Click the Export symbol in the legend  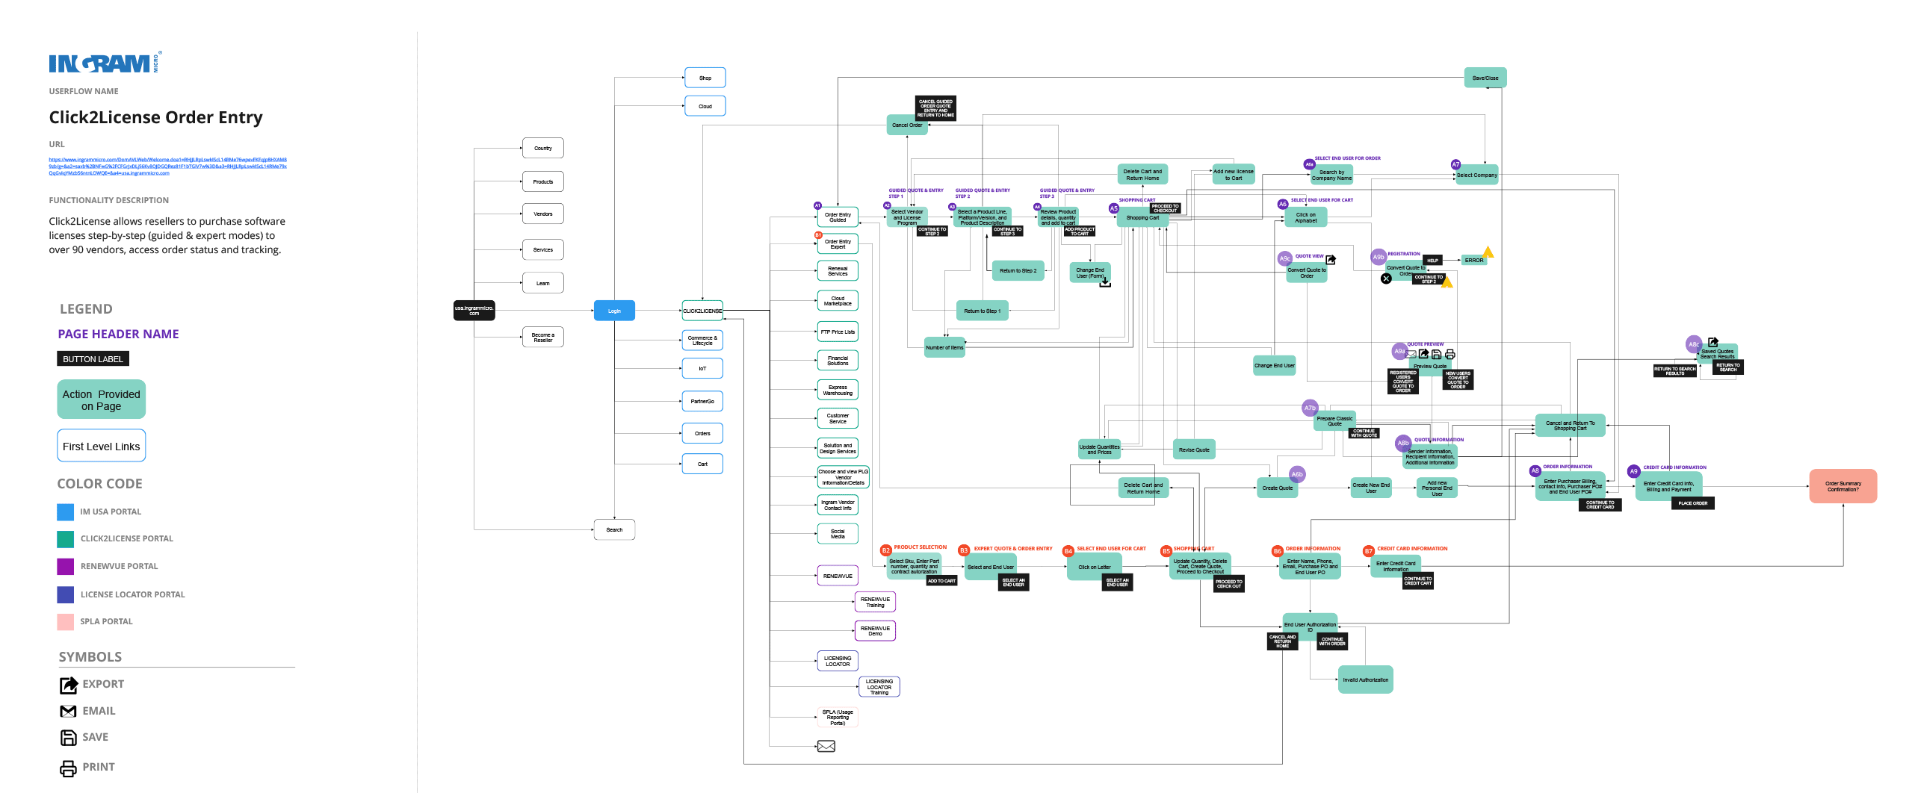click(68, 685)
